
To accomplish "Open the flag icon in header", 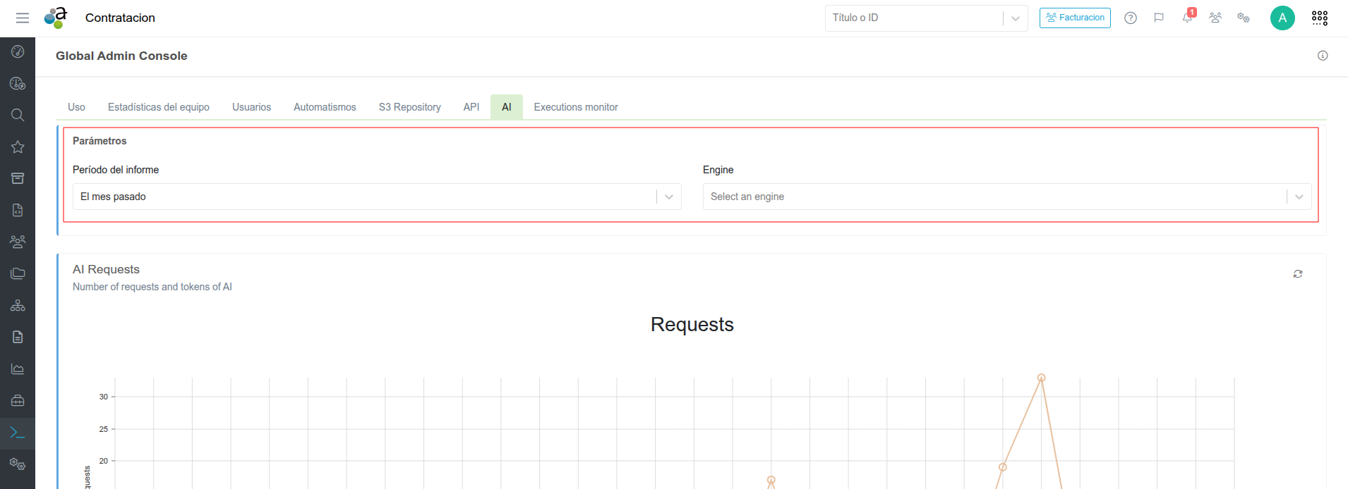I will (1159, 18).
